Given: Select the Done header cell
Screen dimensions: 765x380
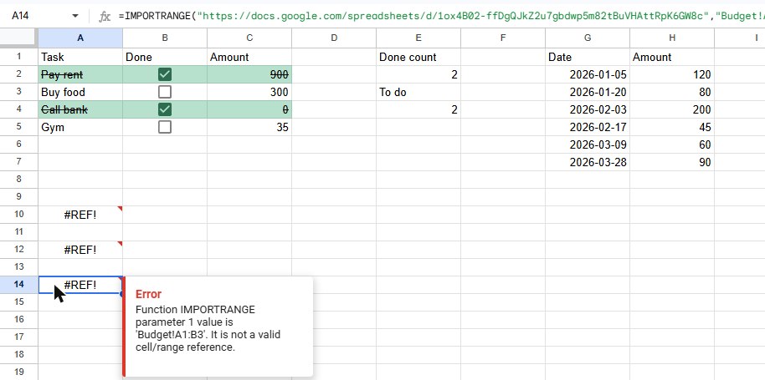Looking at the screenshot, I should click(165, 57).
